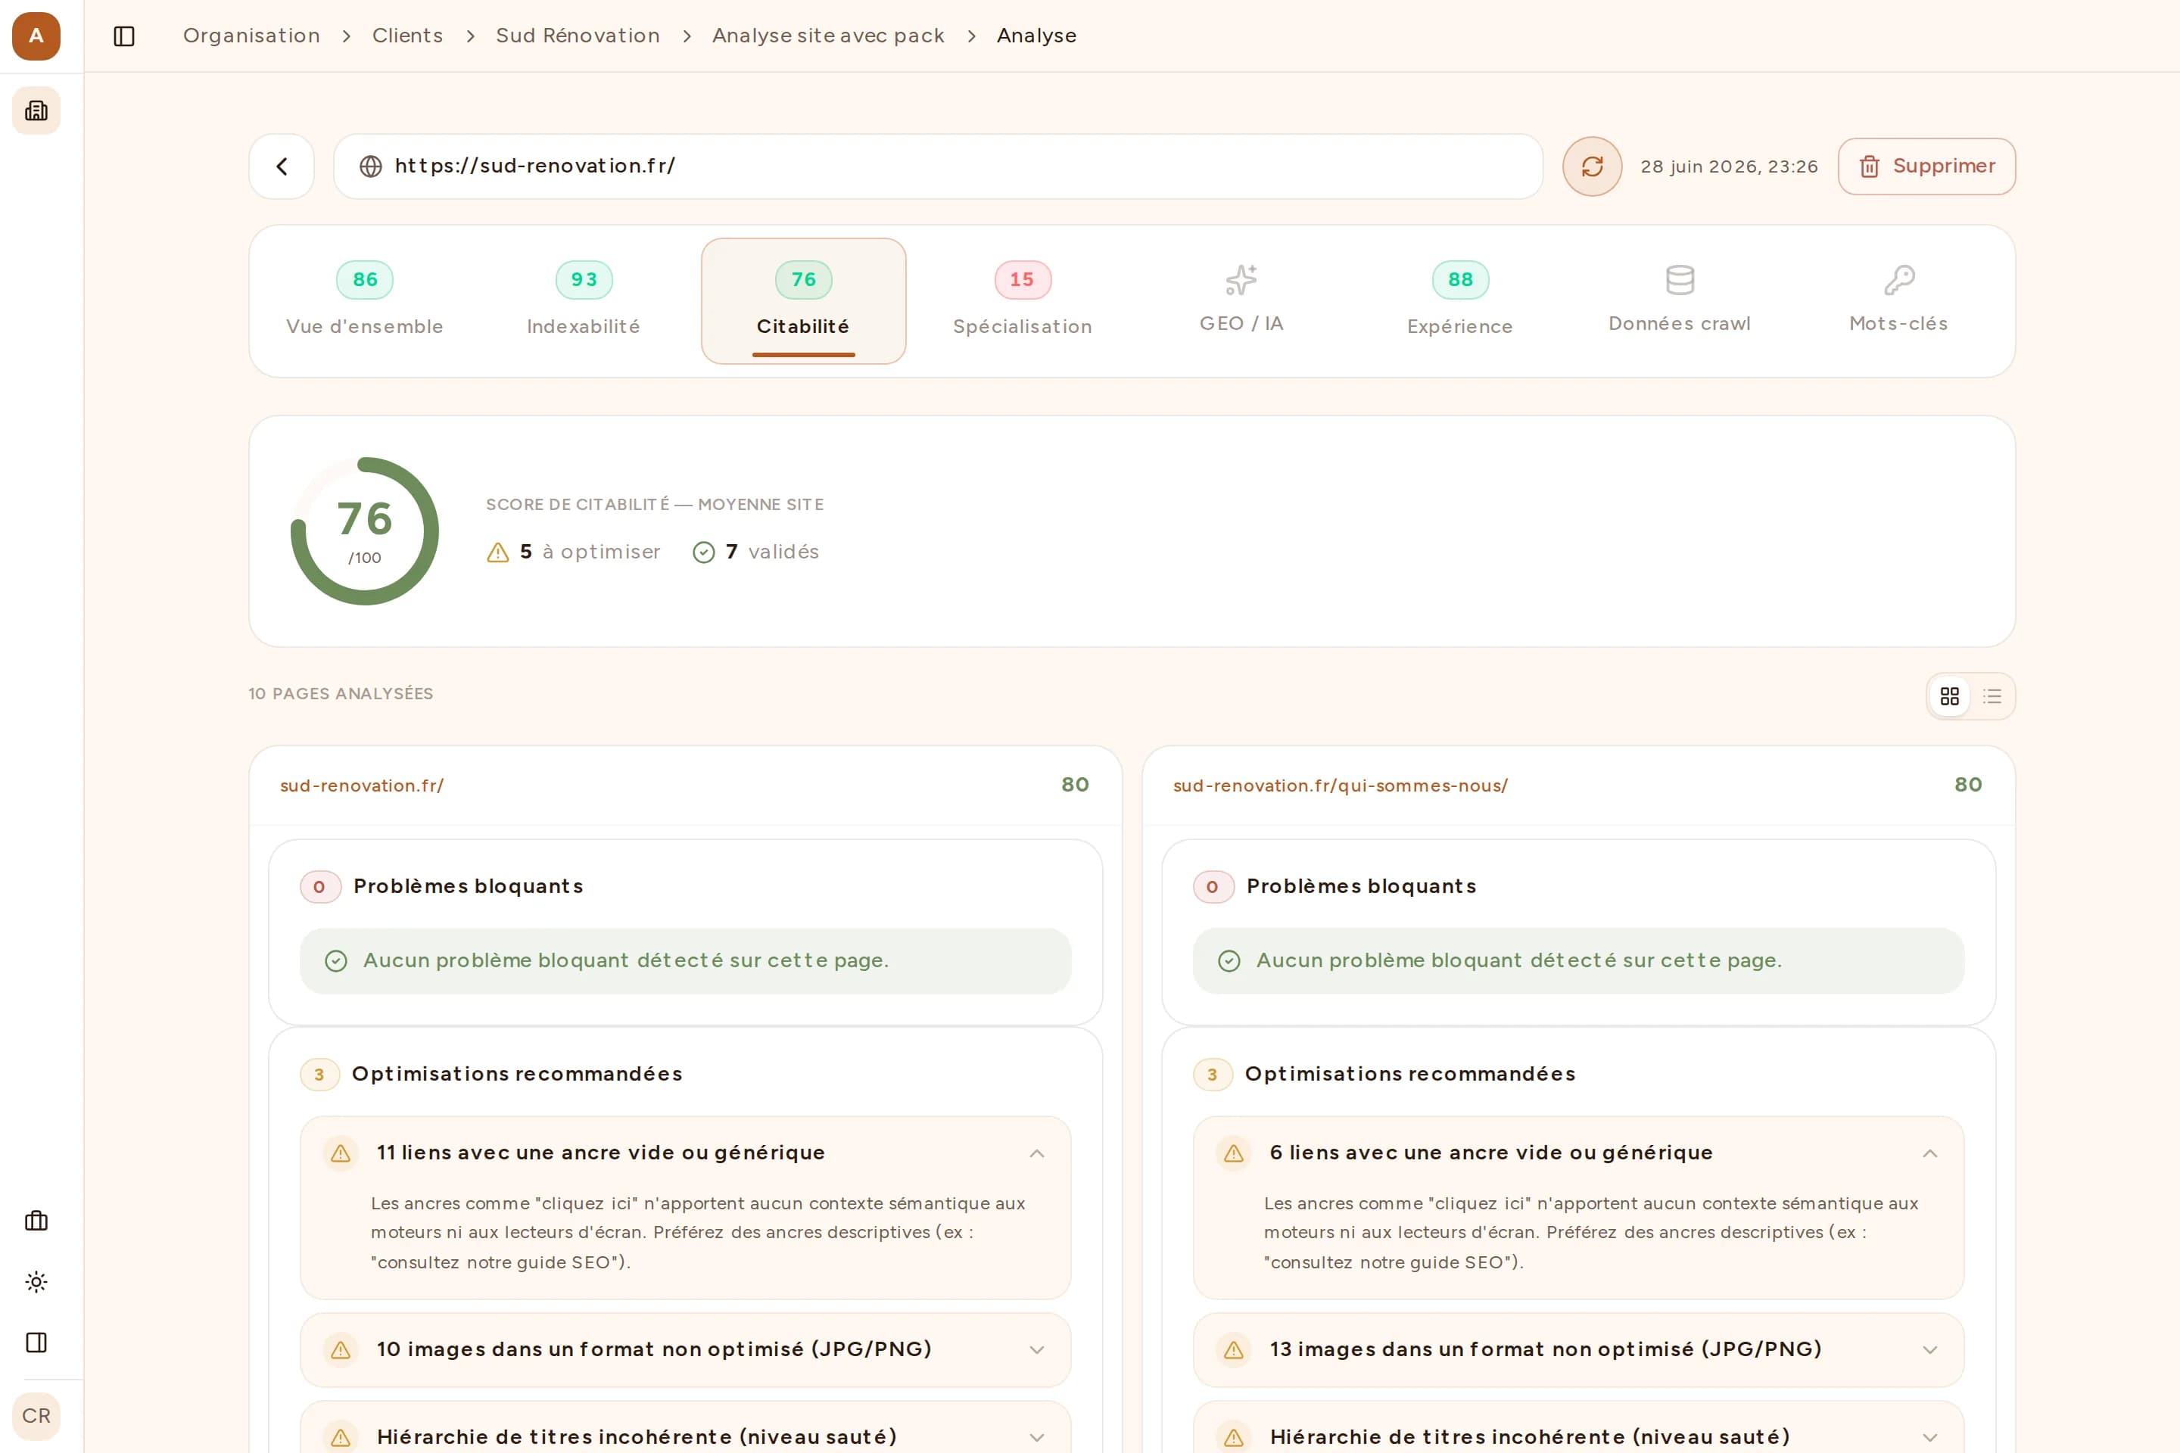Click the '0' badge of homepage Problèmes bloquants

click(x=319, y=887)
